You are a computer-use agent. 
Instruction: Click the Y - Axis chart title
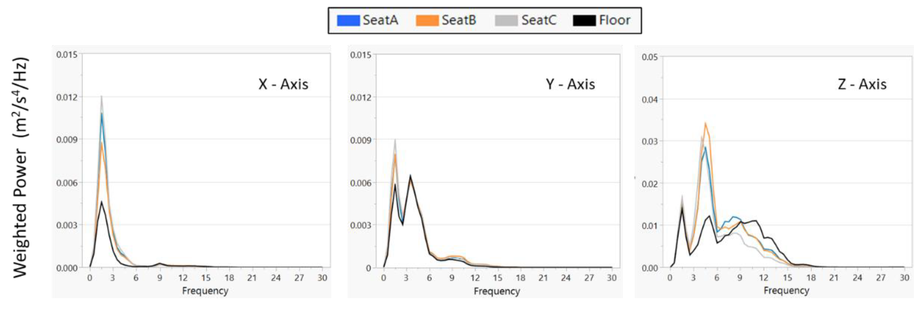click(x=570, y=84)
